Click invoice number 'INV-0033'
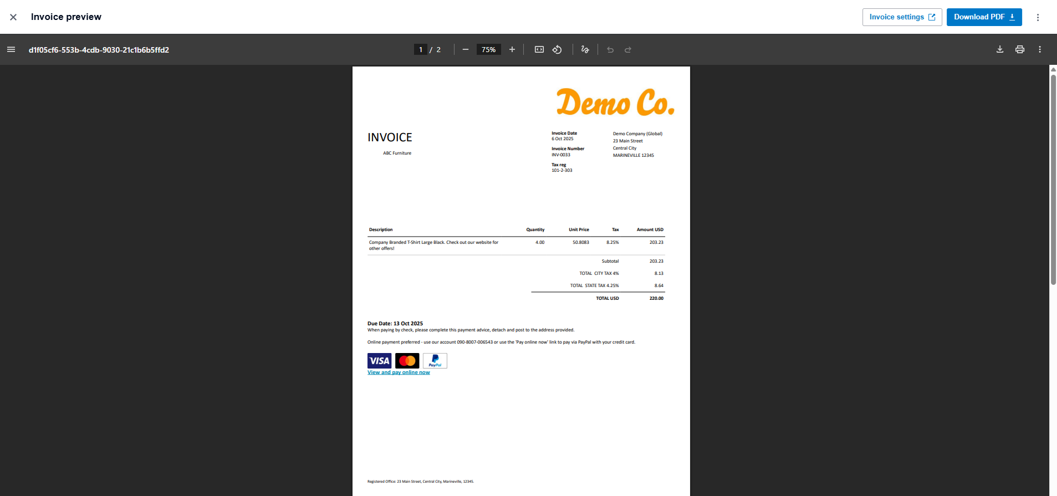 click(x=561, y=155)
